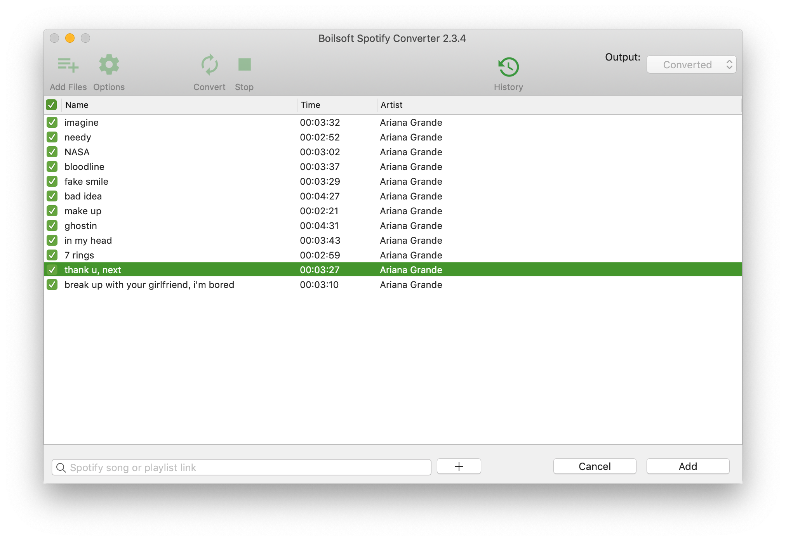Image resolution: width=786 pixels, height=541 pixels.
Task: Uncheck the bad idea track checkbox
Action: tap(52, 196)
